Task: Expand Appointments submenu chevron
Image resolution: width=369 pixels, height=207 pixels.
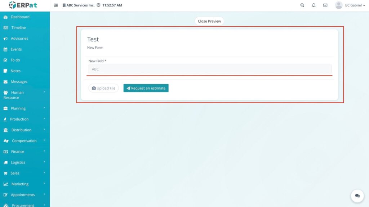Action: tap(44, 194)
